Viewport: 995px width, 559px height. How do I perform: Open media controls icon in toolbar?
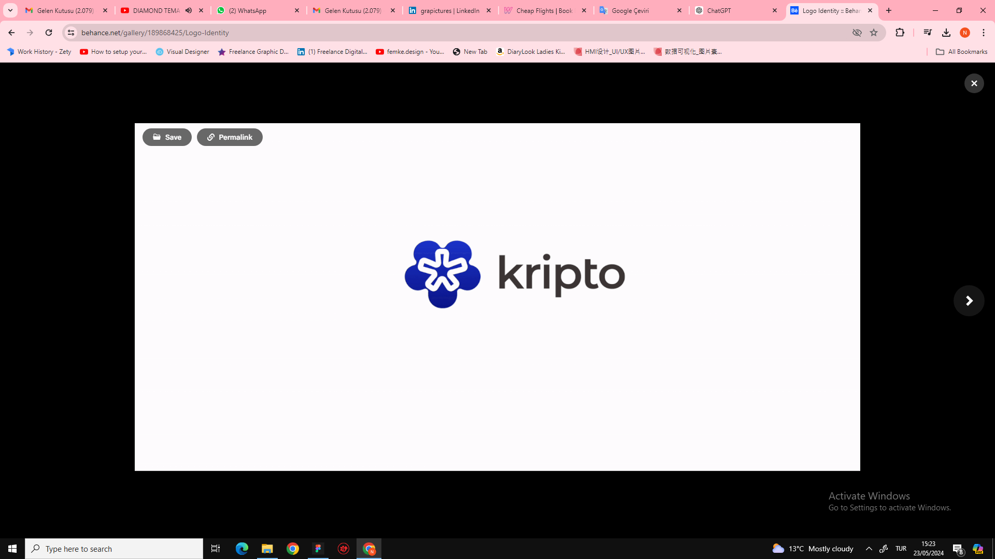tap(928, 33)
